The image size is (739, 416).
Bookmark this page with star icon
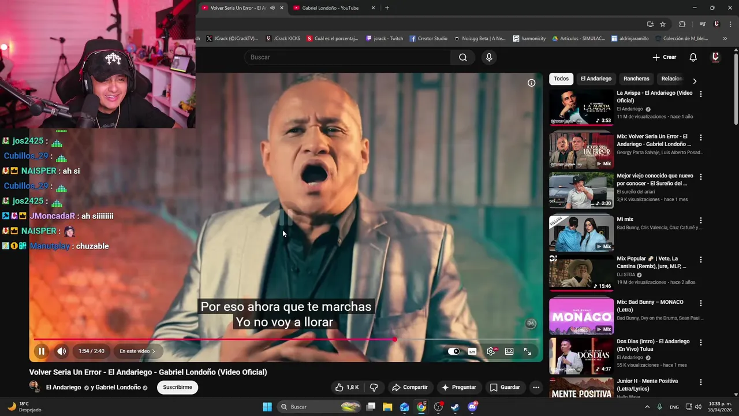click(x=663, y=24)
